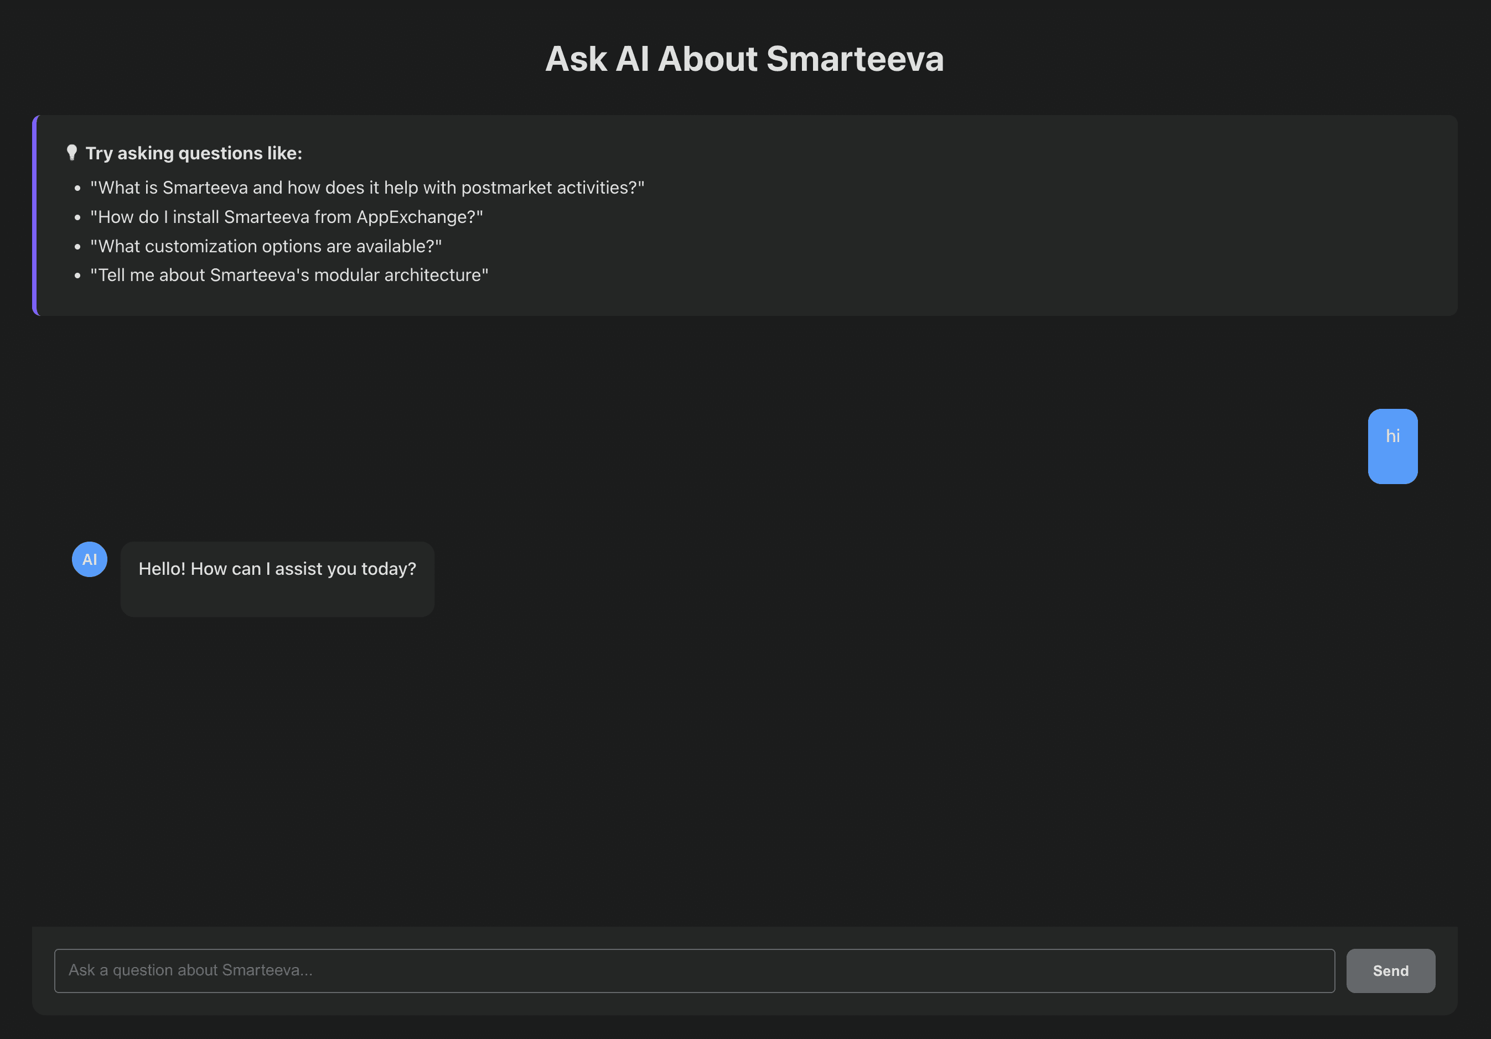This screenshot has width=1491, height=1039.
Task: Click the bullet before 'What customization options'
Action: tap(77, 247)
